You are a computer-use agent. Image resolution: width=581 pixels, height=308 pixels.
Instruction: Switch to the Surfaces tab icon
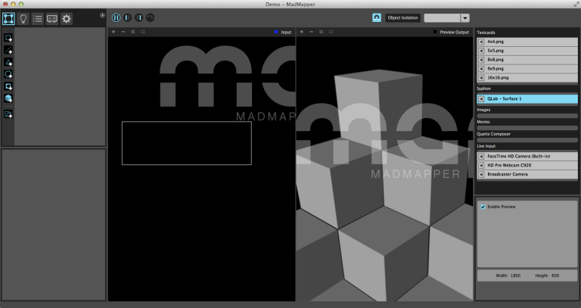coord(9,18)
